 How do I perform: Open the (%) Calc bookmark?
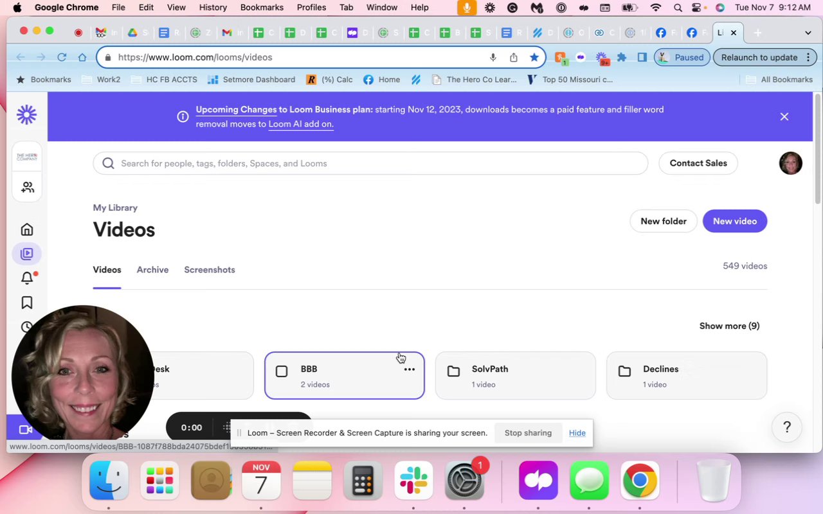pyautogui.click(x=329, y=80)
